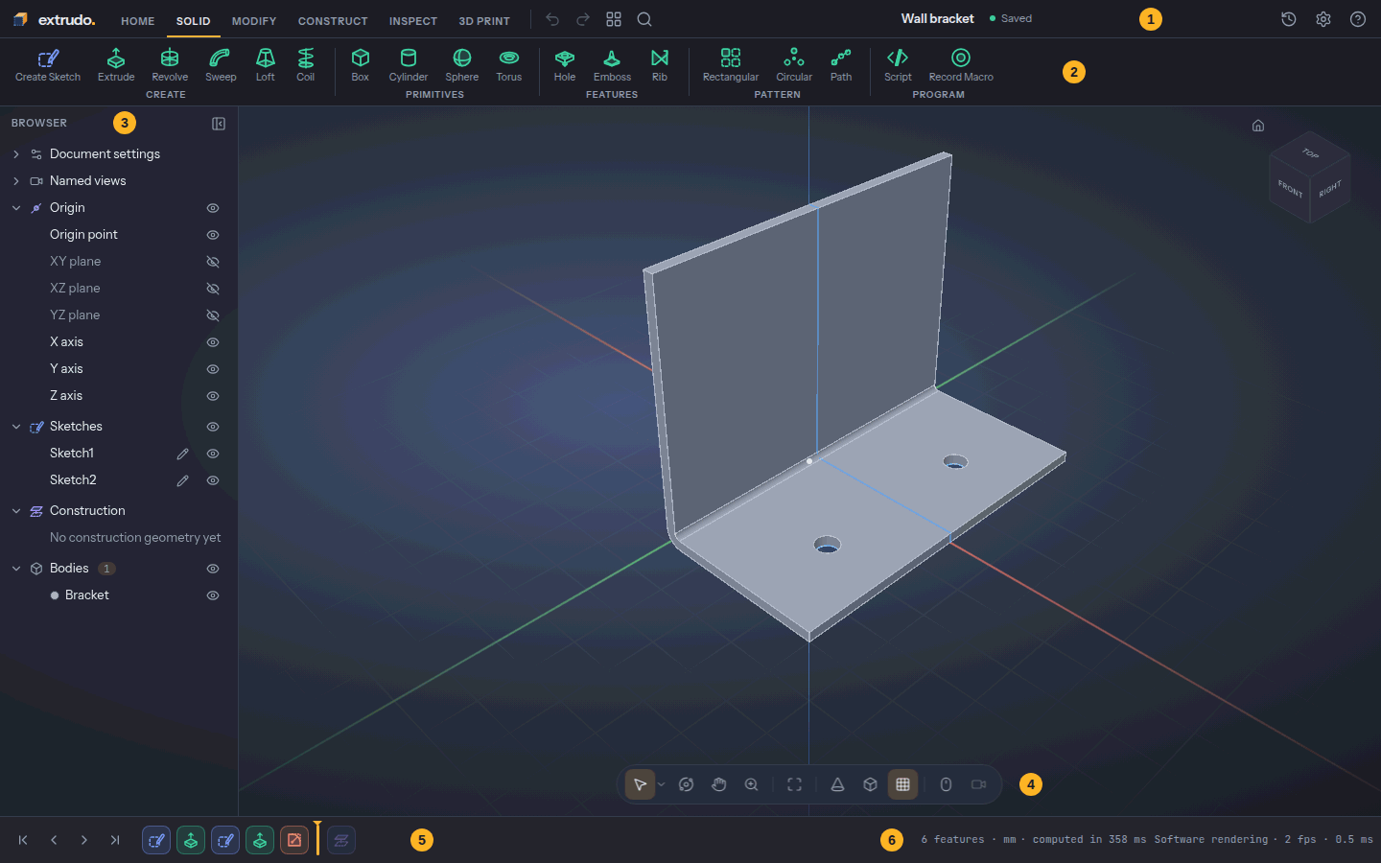Insert a Box primitive
This screenshot has height=863, width=1381.
click(x=361, y=65)
